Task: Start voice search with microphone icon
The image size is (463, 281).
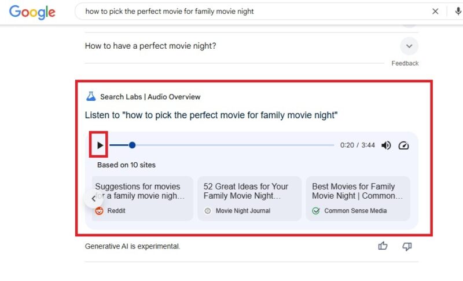Action: [458, 11]
